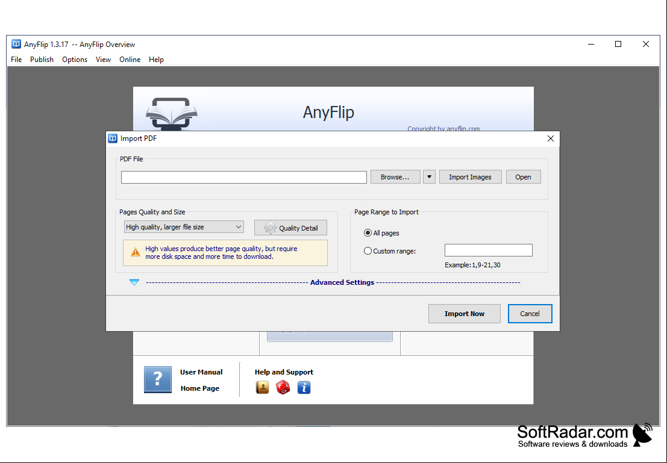Click the 'Help and Support' heading
Viewport: 667px width, 463px height.
click(284, 372)
